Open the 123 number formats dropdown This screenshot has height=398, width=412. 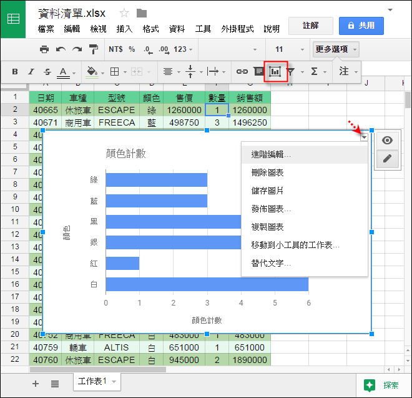(x=183, y=49)
